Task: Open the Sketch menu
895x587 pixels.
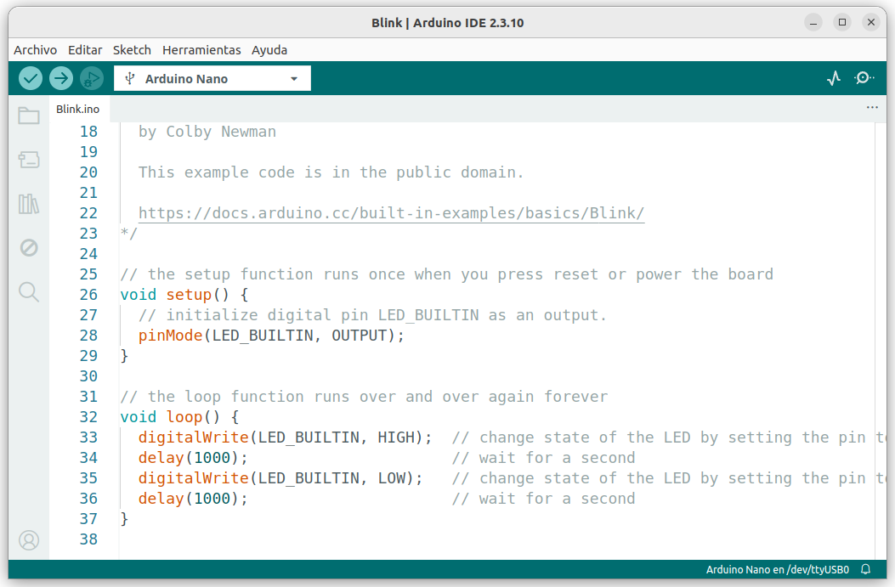Action: pos(132,50)
